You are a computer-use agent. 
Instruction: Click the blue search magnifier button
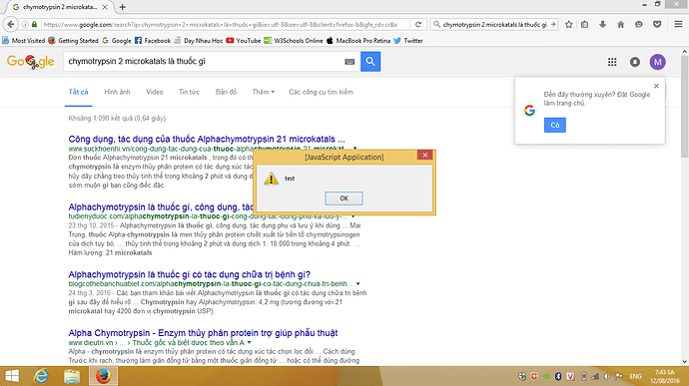370,62
